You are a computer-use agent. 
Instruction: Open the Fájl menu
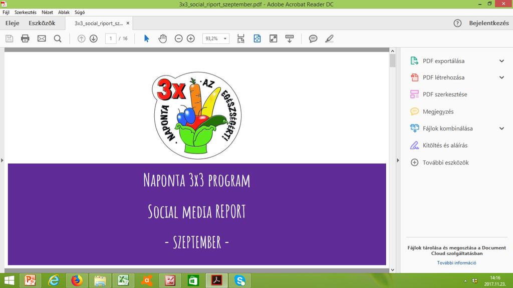point(6,12)
